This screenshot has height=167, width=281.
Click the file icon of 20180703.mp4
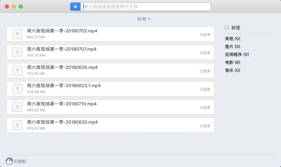tap(17, 34)
